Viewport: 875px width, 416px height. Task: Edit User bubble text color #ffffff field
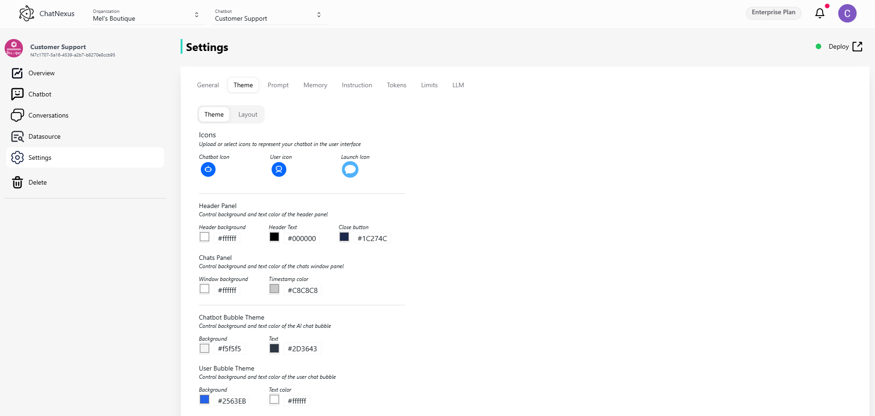[297, 401]
